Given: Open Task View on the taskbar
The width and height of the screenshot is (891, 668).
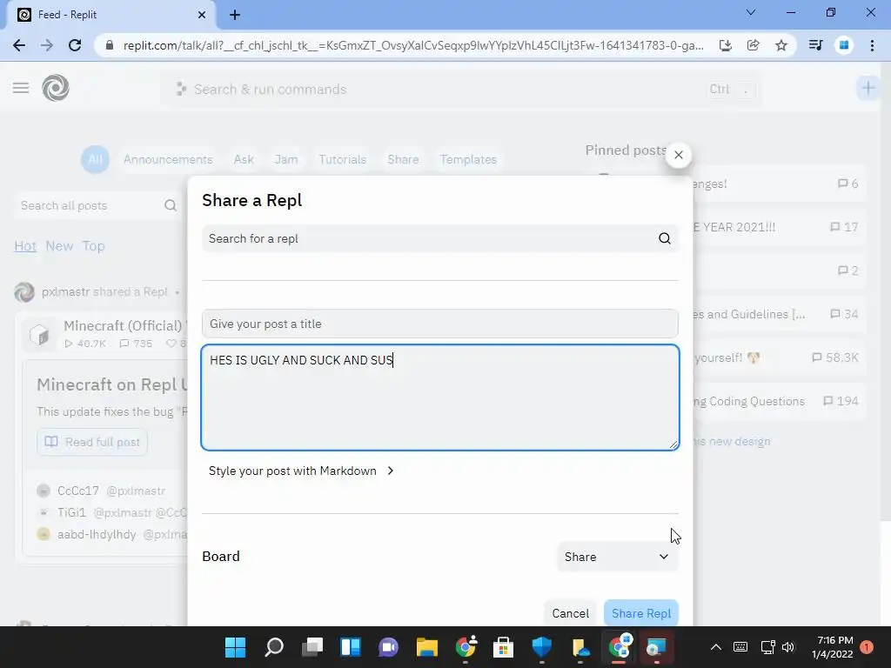Looking at the screenshot, I should pos(312,647).
